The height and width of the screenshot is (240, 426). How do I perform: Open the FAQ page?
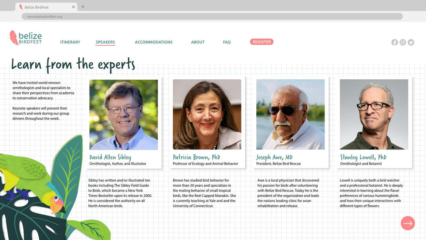[x=227, y=42]
